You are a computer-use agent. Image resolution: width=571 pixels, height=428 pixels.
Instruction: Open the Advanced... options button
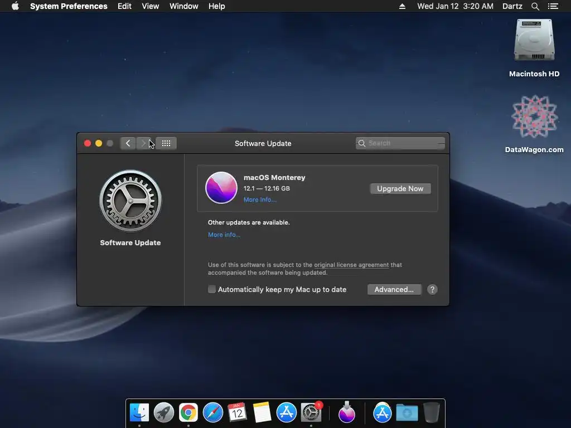click(x=394, y=289)
